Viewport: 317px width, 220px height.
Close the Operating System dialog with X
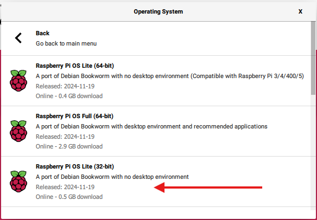pyautogui.click(x=300, y=12)
